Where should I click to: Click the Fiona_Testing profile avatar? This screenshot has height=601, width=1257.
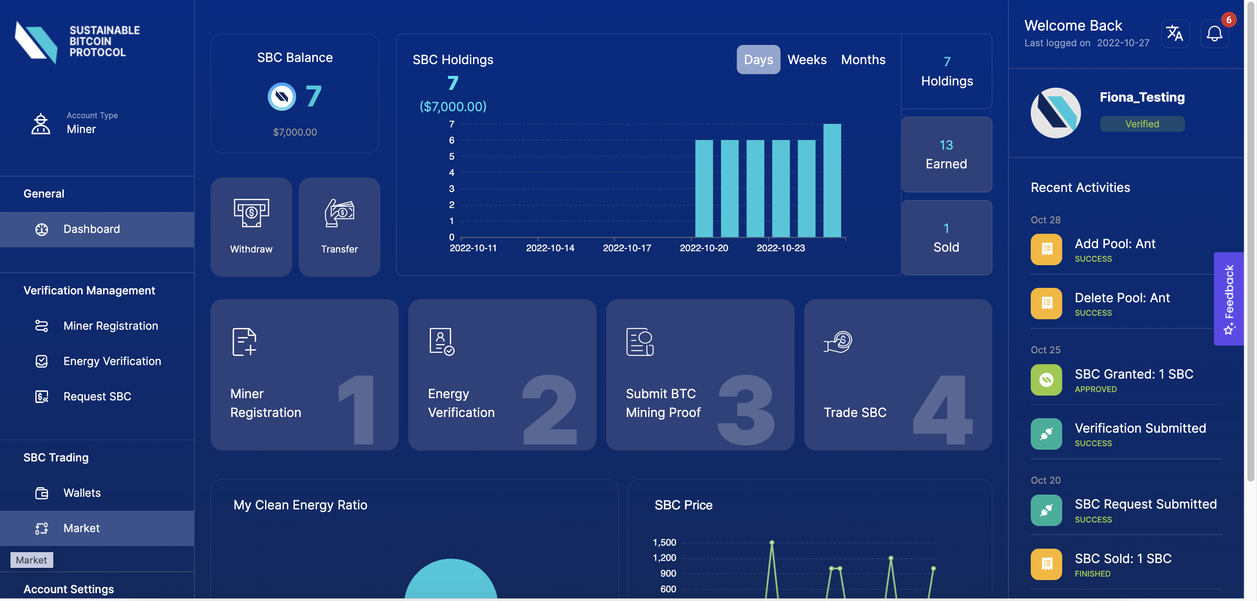coord(1056,113)
